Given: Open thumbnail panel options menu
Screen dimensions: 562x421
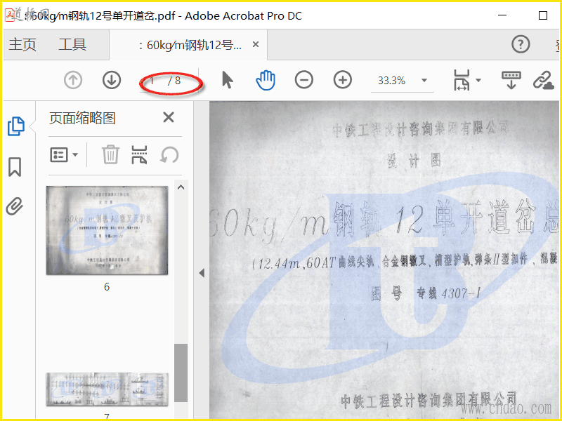Looking at the screenshot, I should point(64,155).
